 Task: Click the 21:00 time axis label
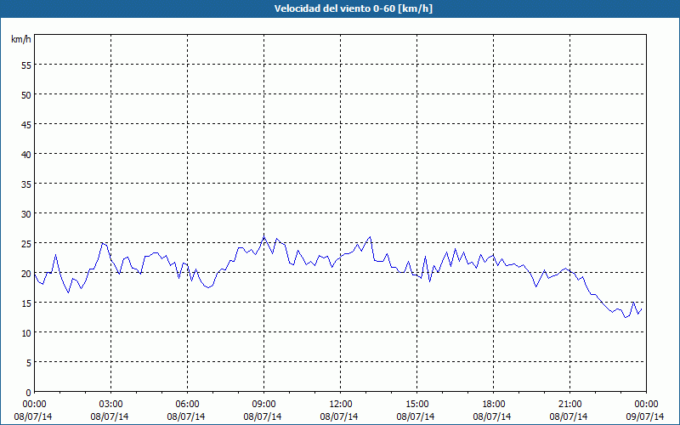coord(569,405)
